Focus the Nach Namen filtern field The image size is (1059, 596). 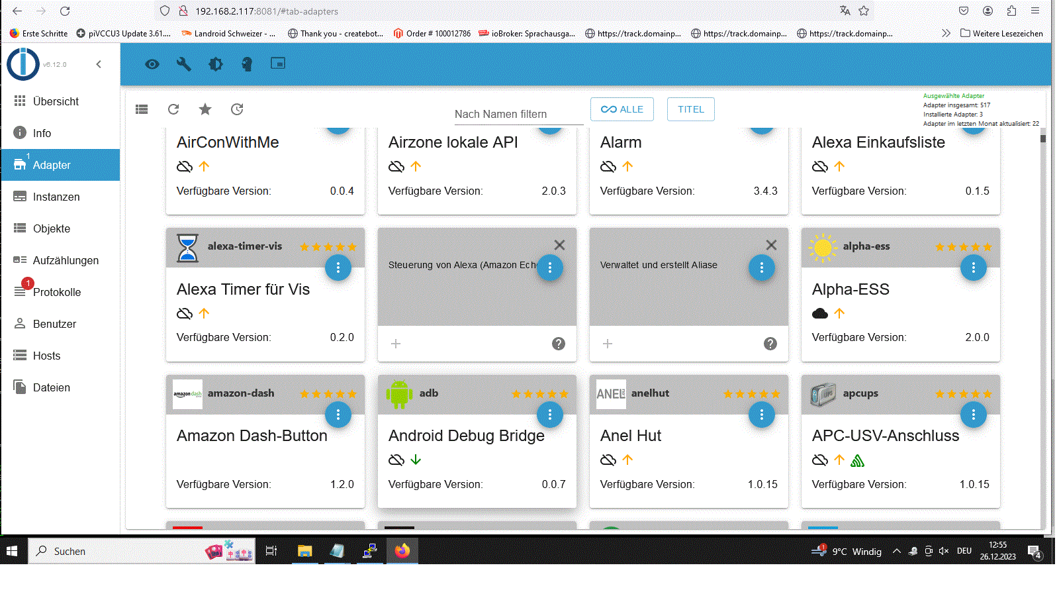(518, 114)
